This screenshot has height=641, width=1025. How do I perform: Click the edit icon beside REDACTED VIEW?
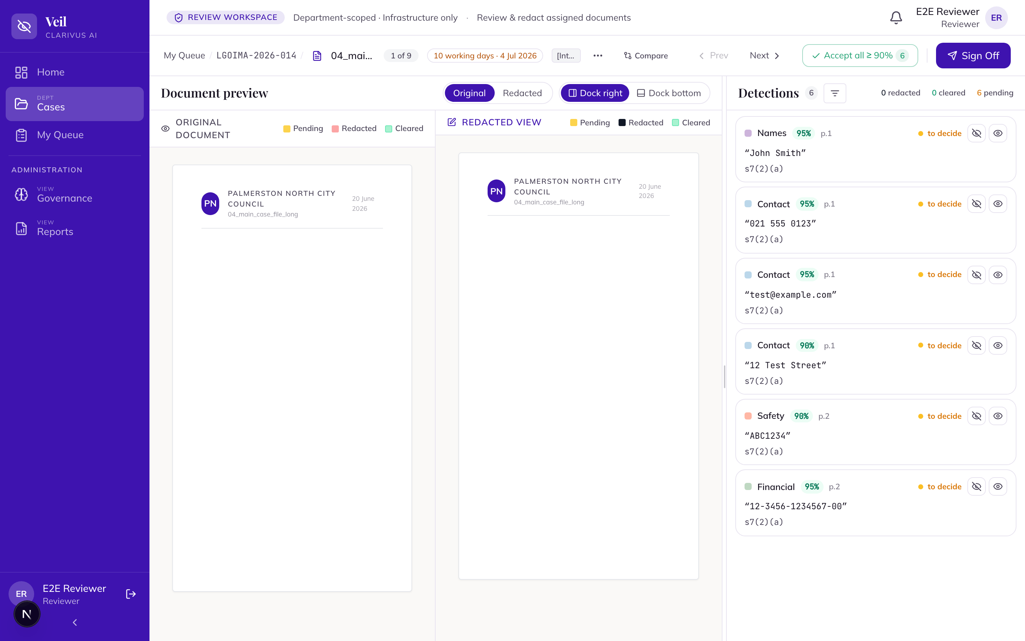(x=452, y=122)
